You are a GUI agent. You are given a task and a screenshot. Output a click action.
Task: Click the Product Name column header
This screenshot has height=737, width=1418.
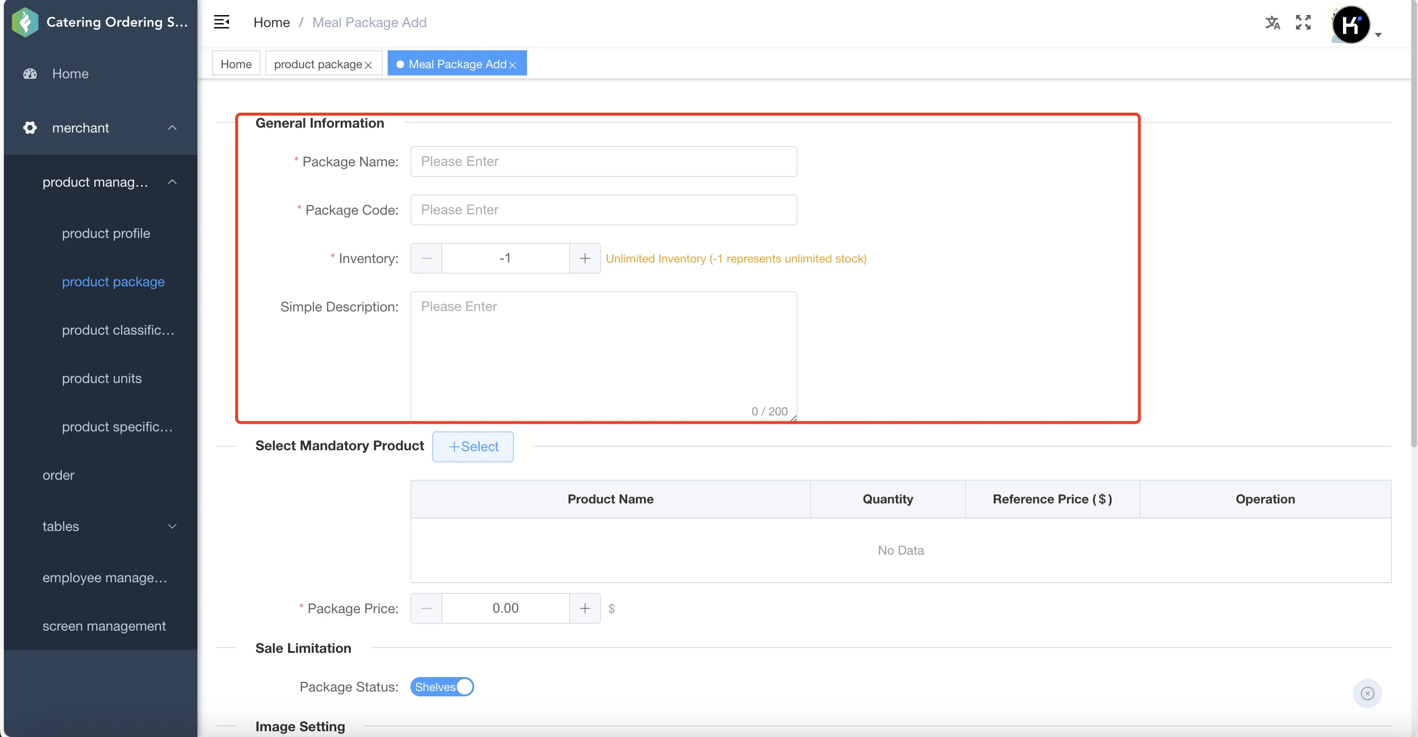tap(610, 499)
